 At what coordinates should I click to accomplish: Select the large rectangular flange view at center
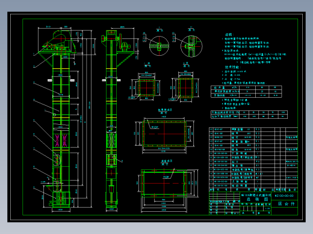pos(164,134)
